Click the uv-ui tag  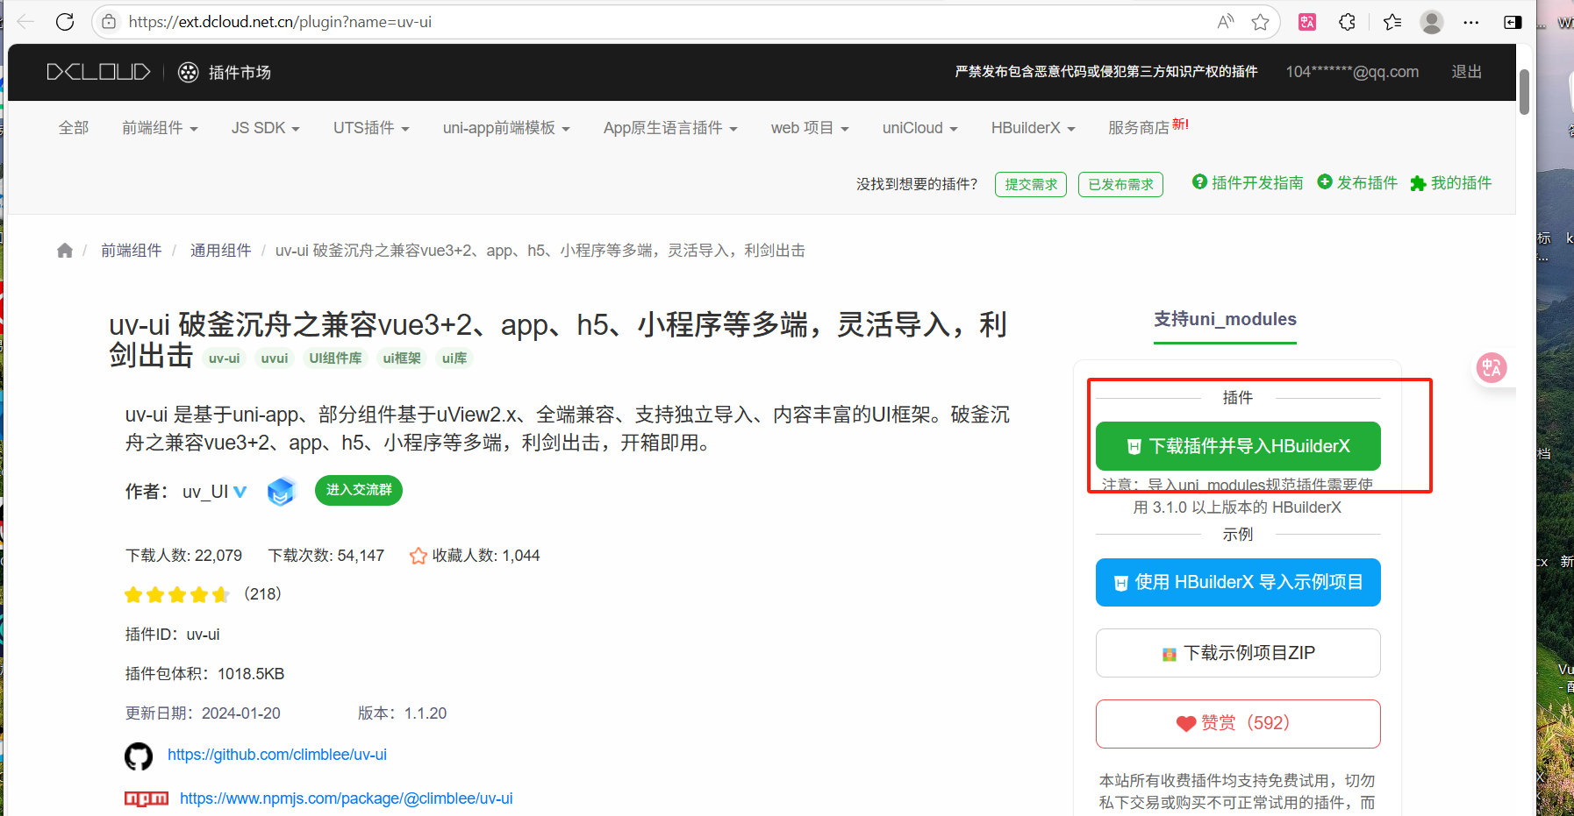coord(224,358)
